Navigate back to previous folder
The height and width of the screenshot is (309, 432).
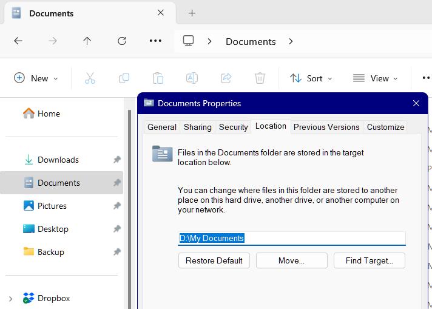[x=18, y=41]
